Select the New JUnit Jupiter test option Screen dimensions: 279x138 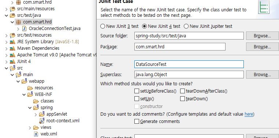pos(186,26)
